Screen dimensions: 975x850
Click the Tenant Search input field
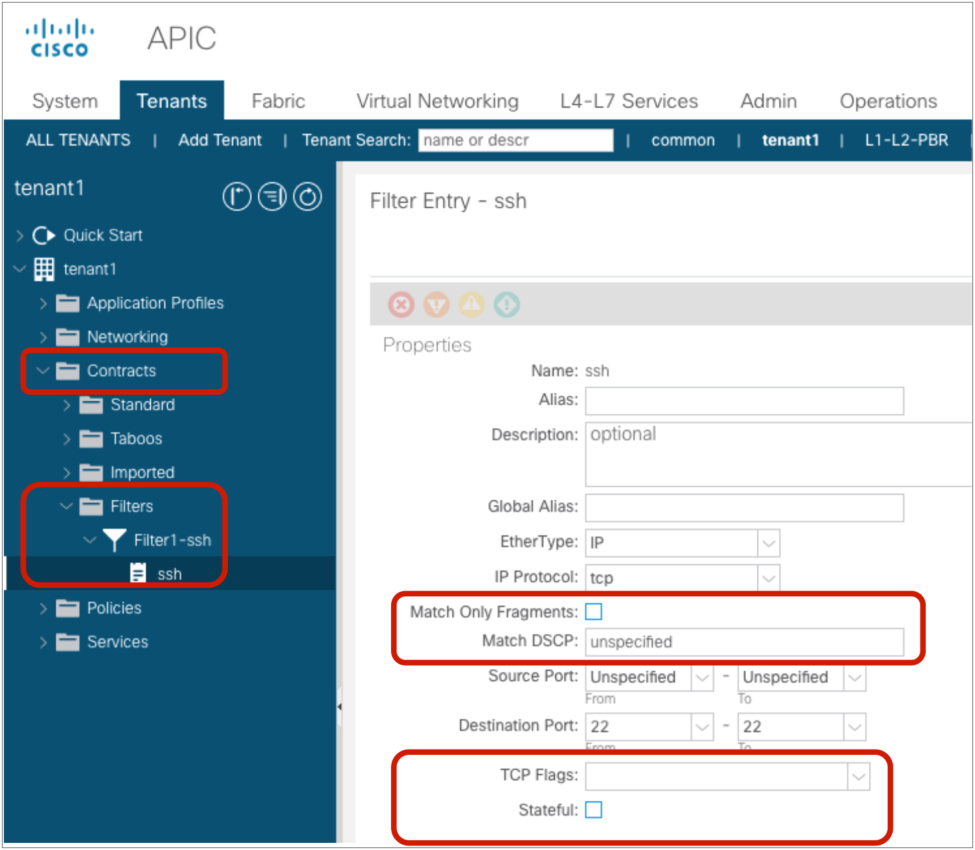(x=516, y=140)
